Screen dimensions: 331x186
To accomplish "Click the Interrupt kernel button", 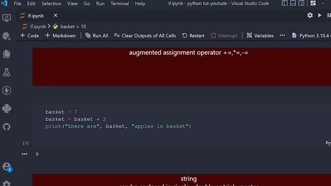I will click(x=224, y=36).
